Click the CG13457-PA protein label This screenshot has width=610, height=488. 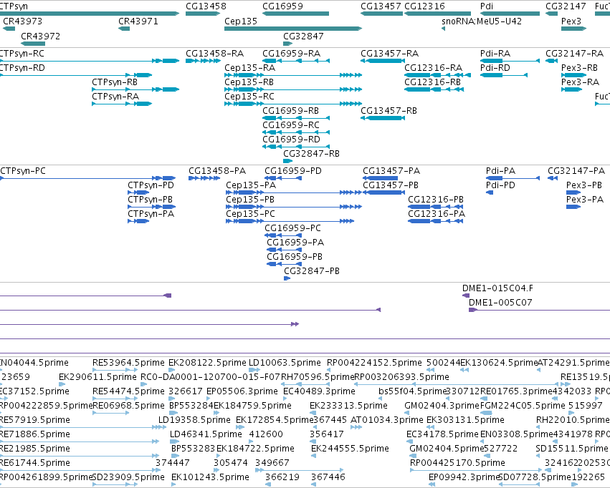(x=391, y=171)
